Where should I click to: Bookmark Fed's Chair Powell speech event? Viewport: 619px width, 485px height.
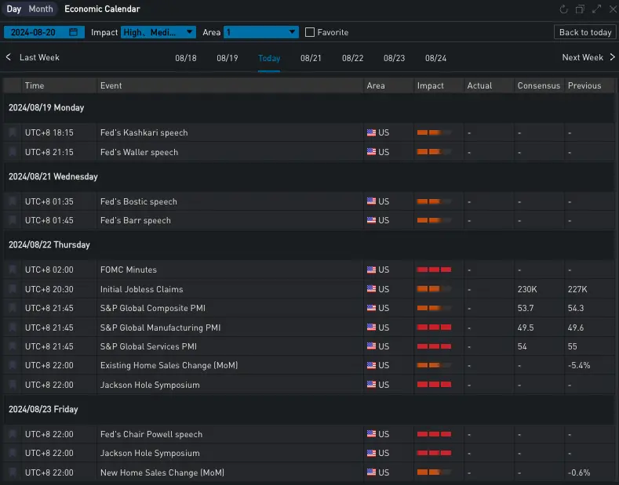(x=13, y=434)
